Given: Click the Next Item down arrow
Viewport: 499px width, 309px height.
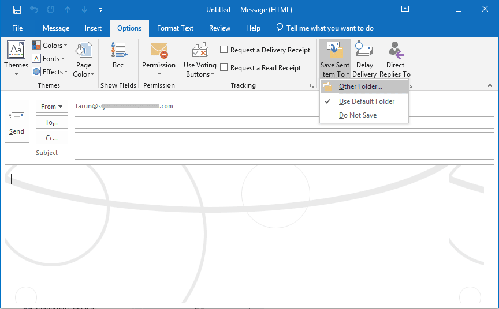Looking at the screenshot, I should coord(84,10).
